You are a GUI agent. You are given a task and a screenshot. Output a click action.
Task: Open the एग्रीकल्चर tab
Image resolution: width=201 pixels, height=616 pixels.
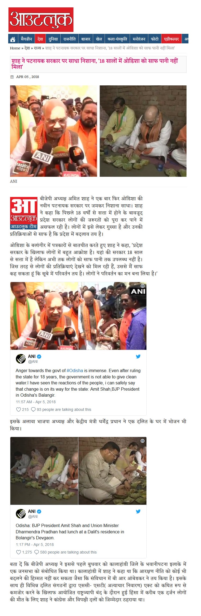[172, 39]
